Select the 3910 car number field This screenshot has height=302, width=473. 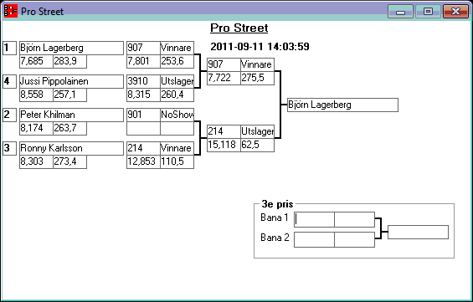pyautogui.click(x=143, y=81)
